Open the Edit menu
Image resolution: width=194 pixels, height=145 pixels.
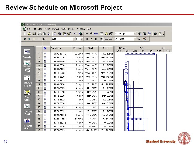coord(34,29)
